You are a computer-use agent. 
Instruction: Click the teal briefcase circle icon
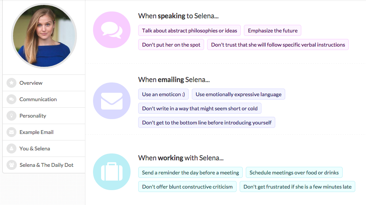click(x=112, y=172)
